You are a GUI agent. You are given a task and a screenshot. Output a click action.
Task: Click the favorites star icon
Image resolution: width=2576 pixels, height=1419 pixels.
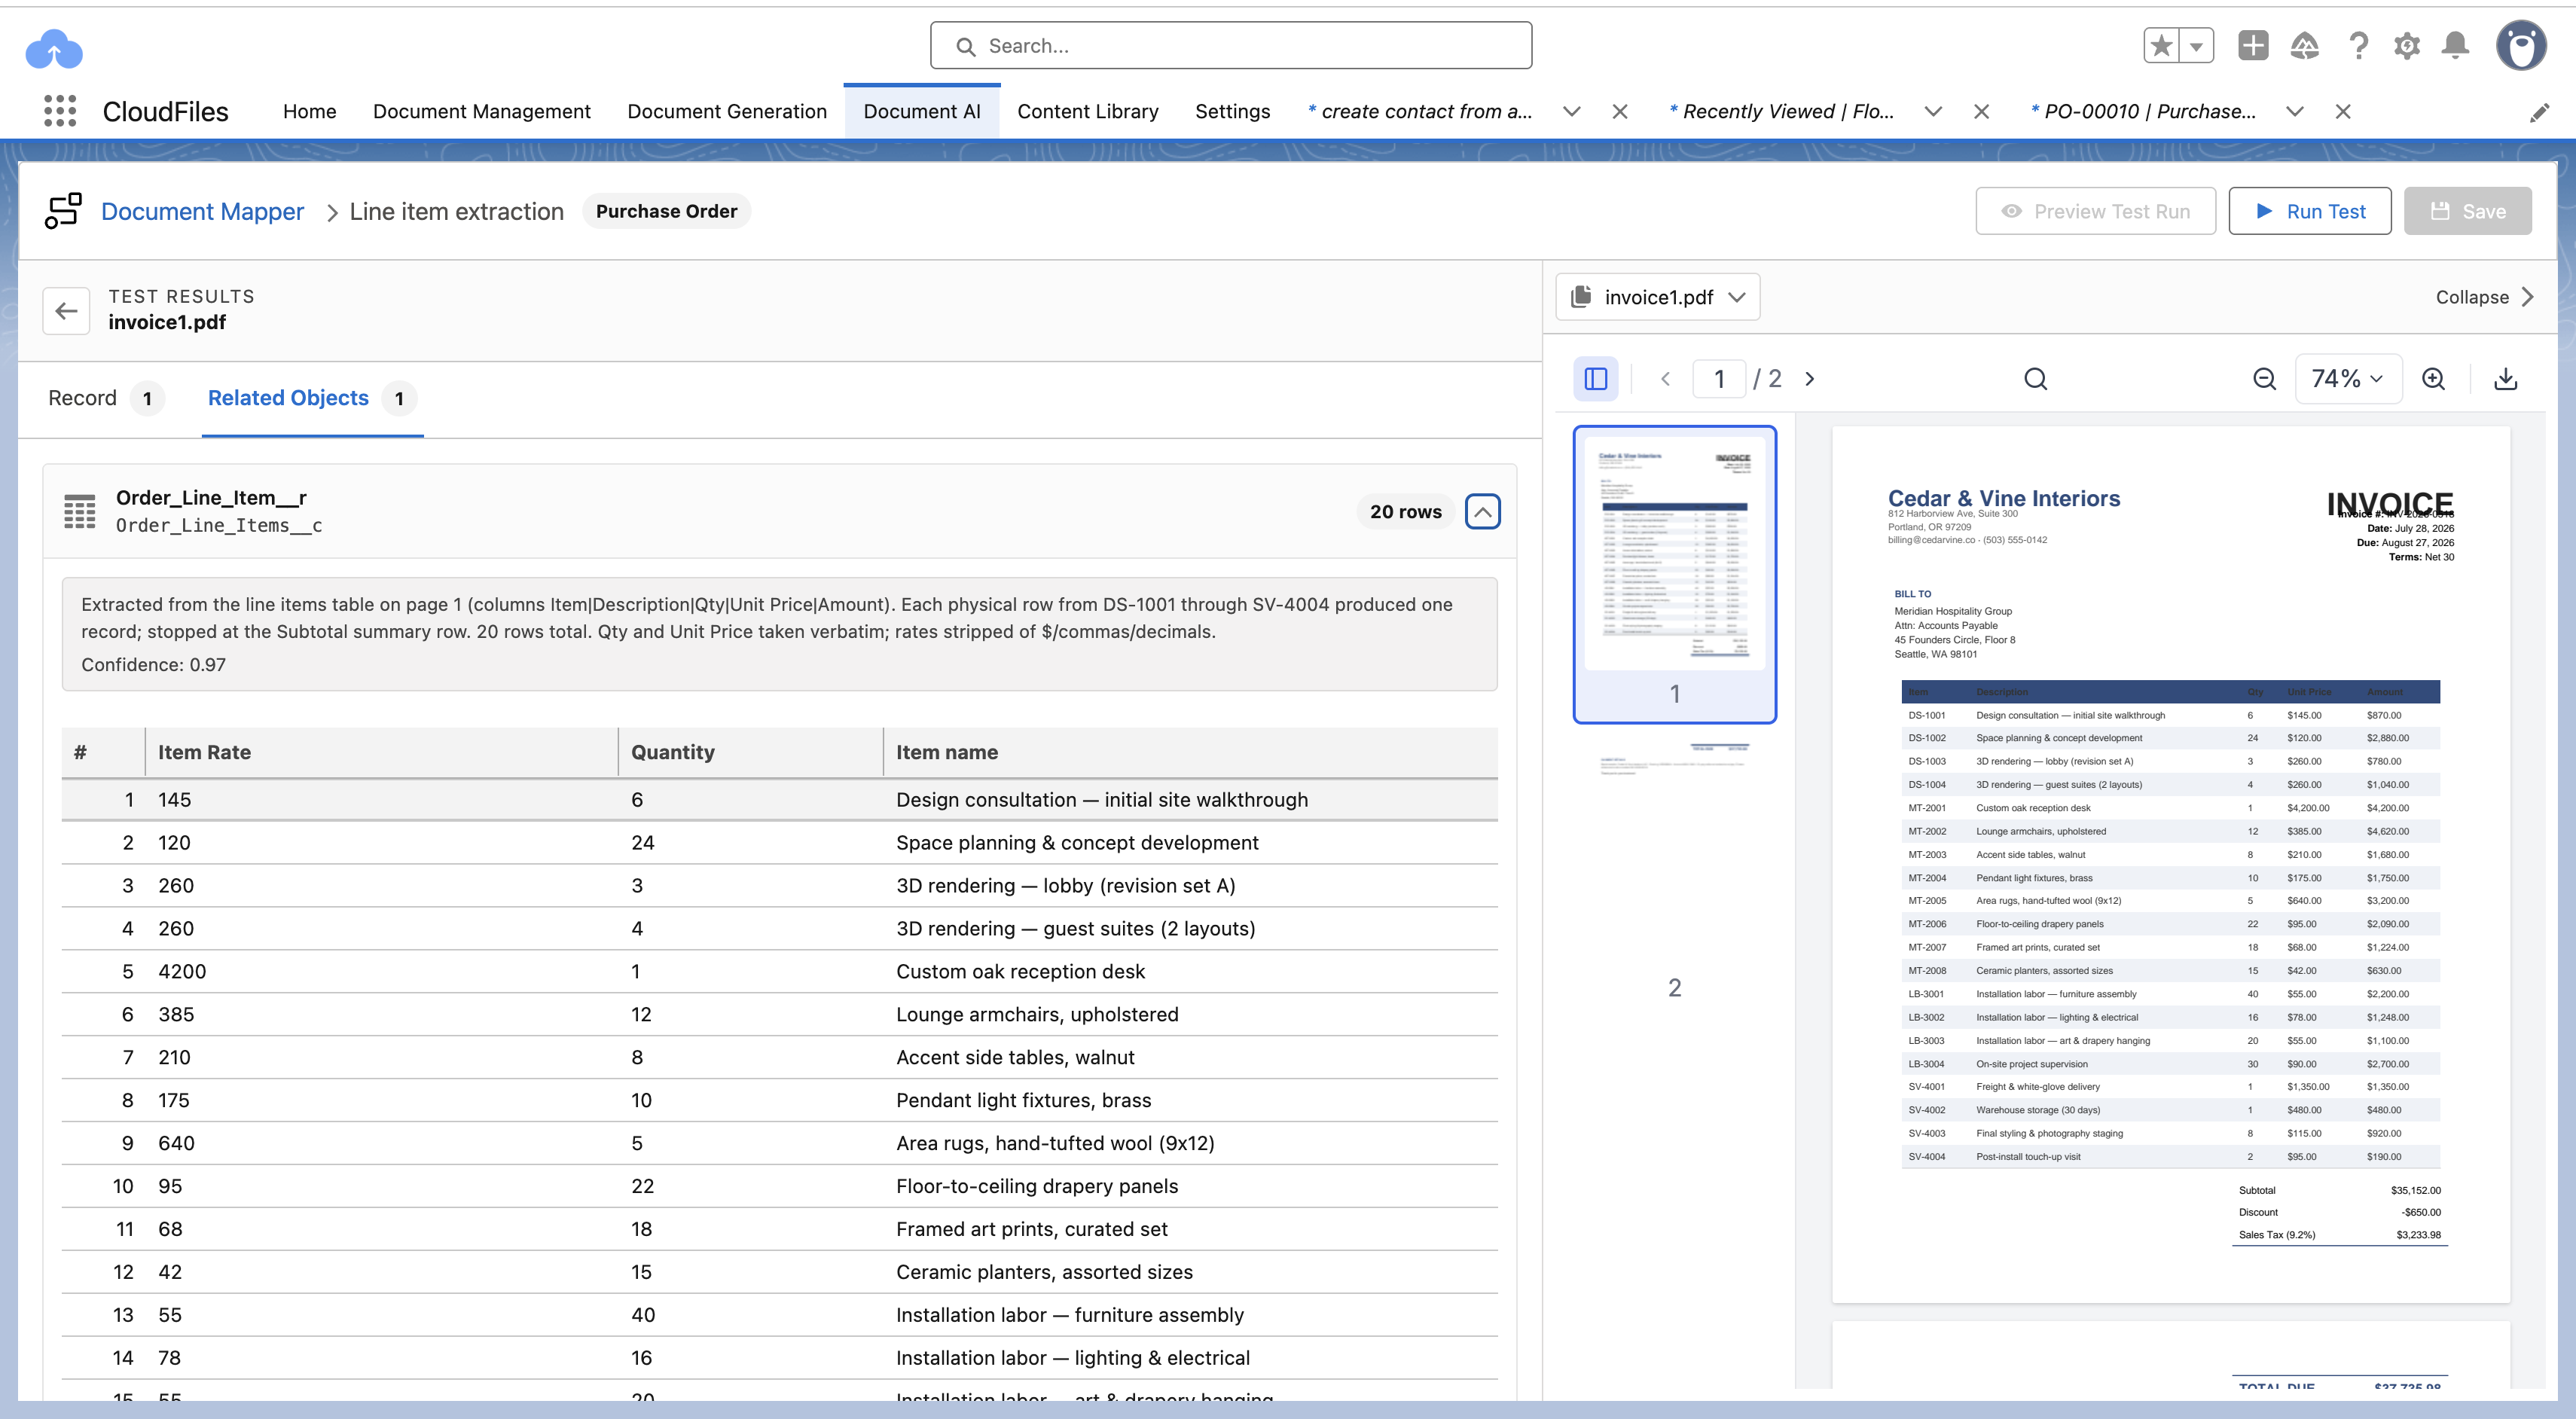pos(2162,46)
